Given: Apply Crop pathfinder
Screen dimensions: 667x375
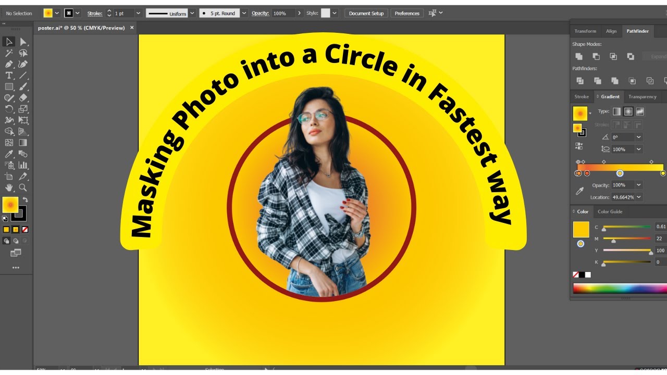Looking at the screenshot, I should tap(632, 81).
